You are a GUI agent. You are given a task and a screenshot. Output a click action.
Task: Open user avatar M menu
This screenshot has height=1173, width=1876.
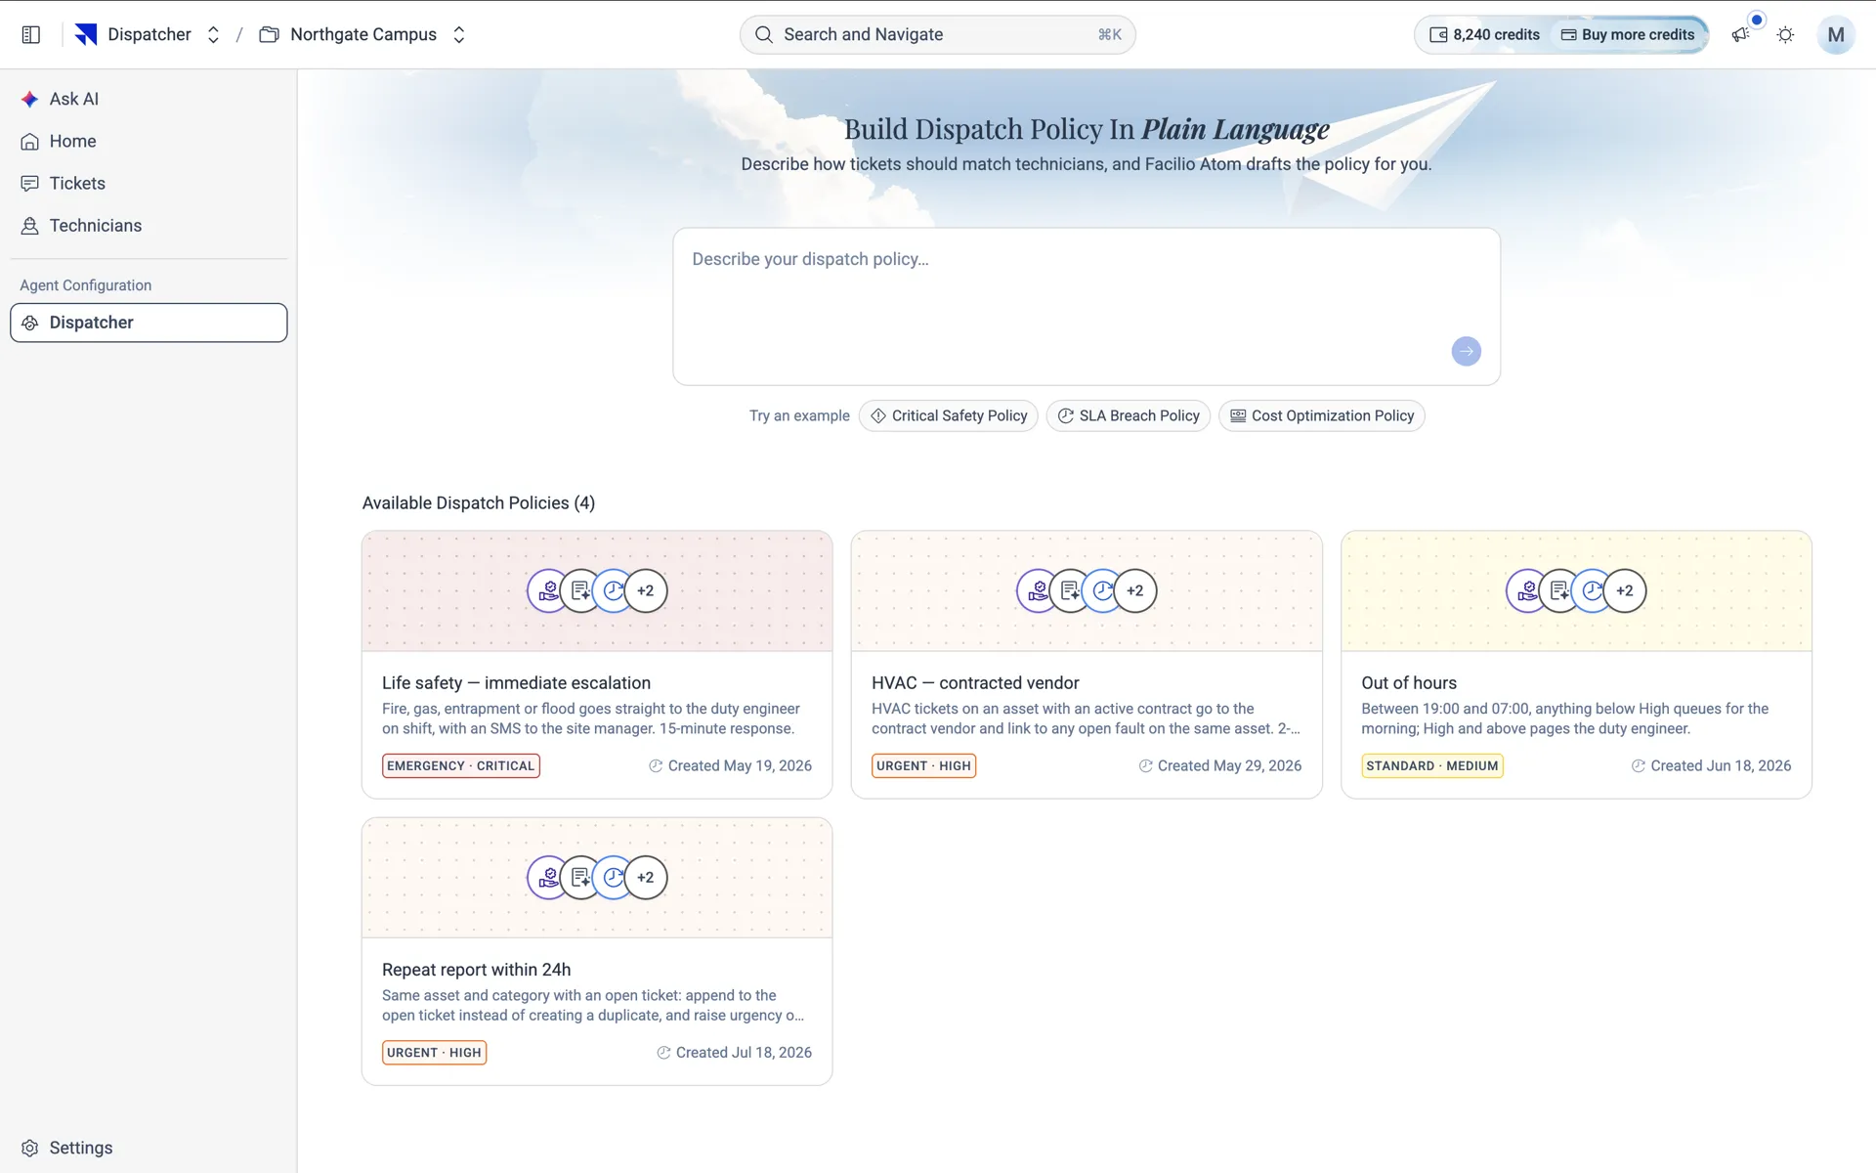(x=1835, y=35)
